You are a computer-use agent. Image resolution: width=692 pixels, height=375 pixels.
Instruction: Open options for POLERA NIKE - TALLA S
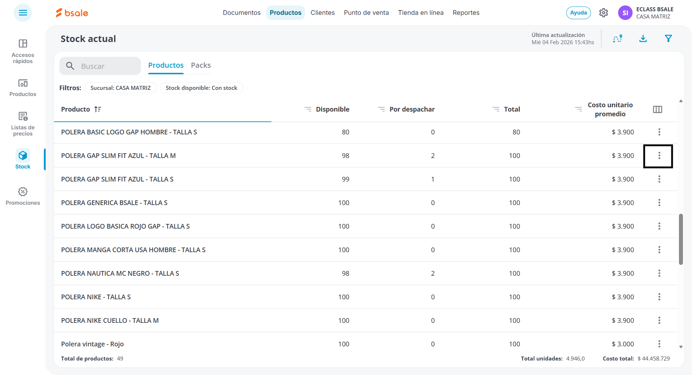(x=659, y=297)
